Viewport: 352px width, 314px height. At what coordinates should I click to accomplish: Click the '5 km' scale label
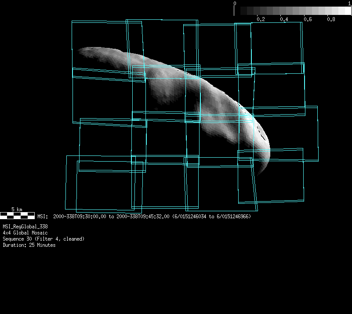coord(17,209)
